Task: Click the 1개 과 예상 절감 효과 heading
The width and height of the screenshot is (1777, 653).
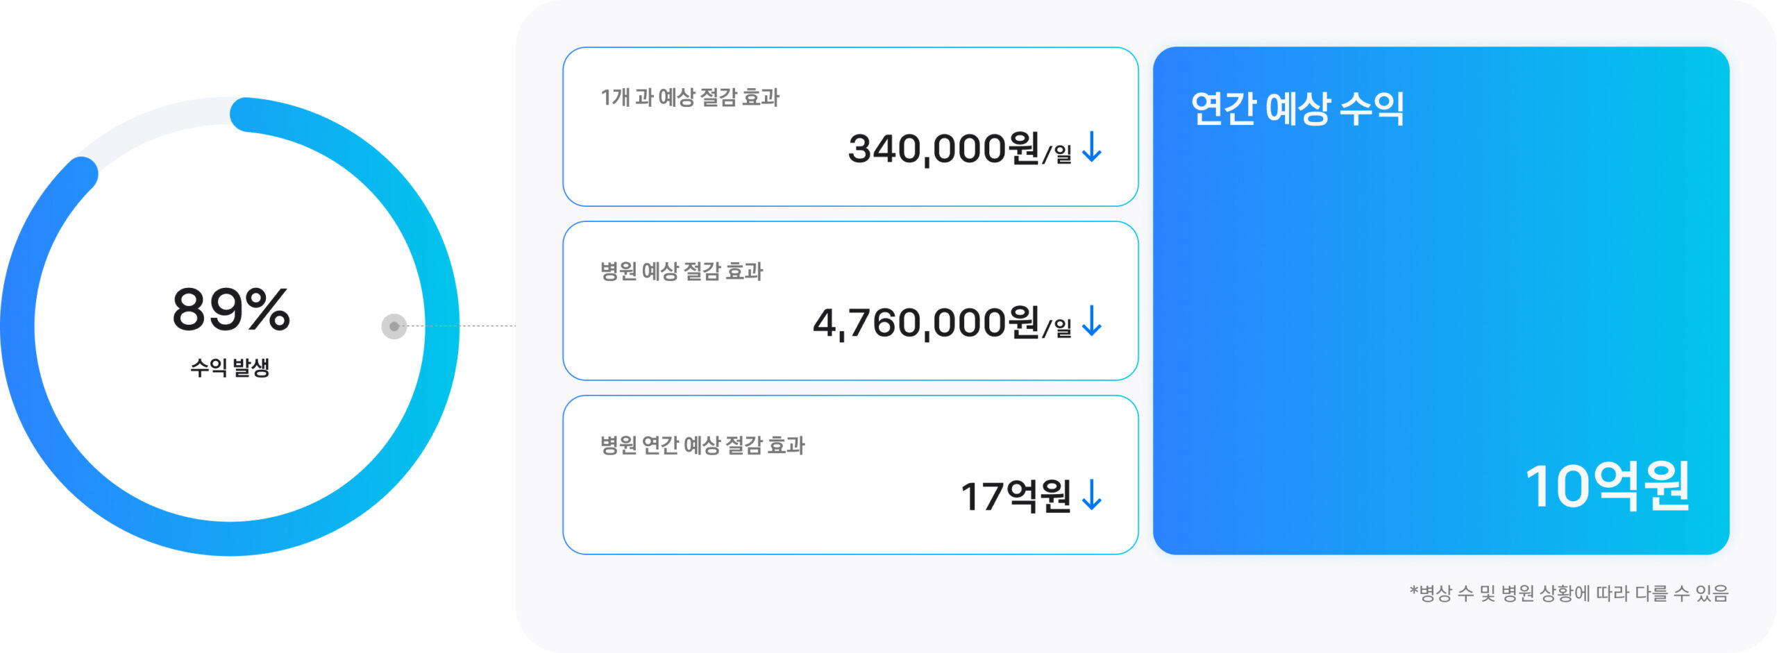Action: click(x=690, y=97)
